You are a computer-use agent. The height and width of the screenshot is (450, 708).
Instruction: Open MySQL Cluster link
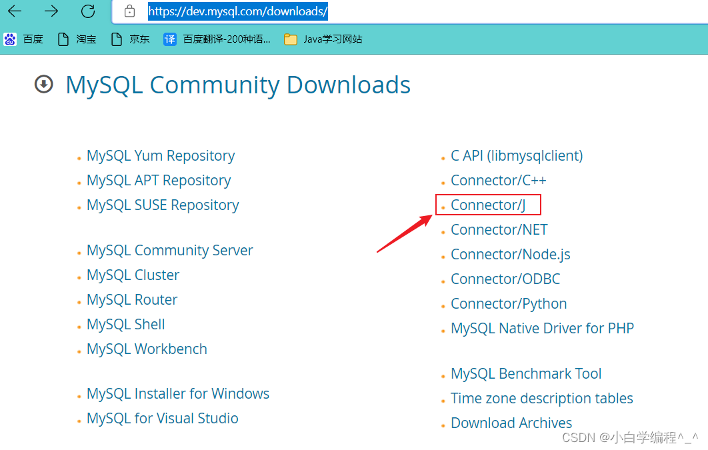click(133, 275)
